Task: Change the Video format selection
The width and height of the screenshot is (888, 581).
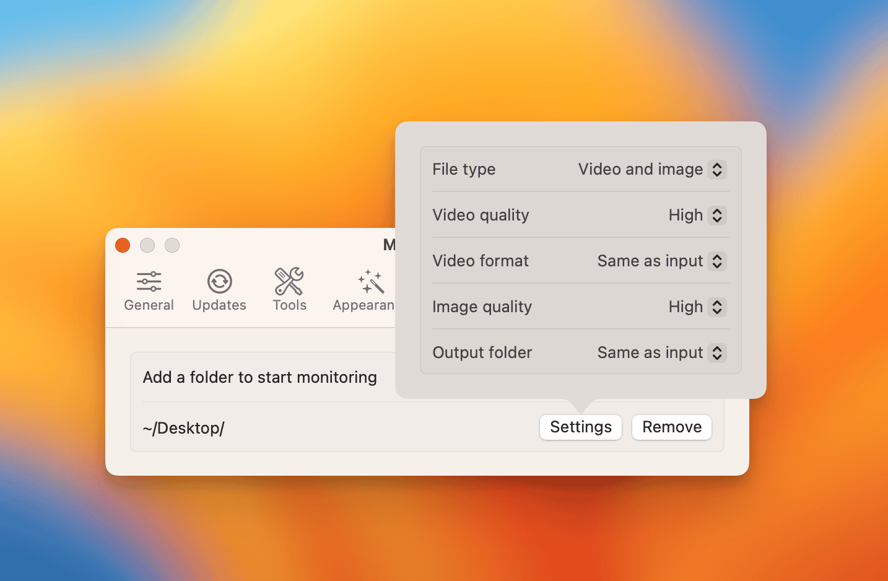Action: click(x=716, y=261)
